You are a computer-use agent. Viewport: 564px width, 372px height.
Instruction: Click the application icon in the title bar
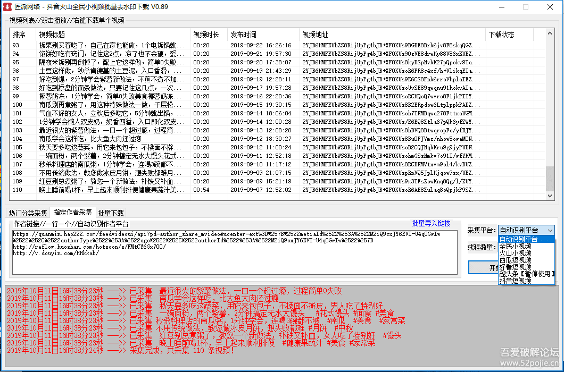tap(6, 7)
